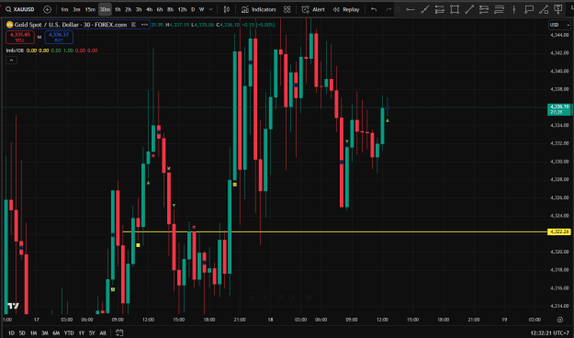Switch to the 15m timeframe

[90, 9]
